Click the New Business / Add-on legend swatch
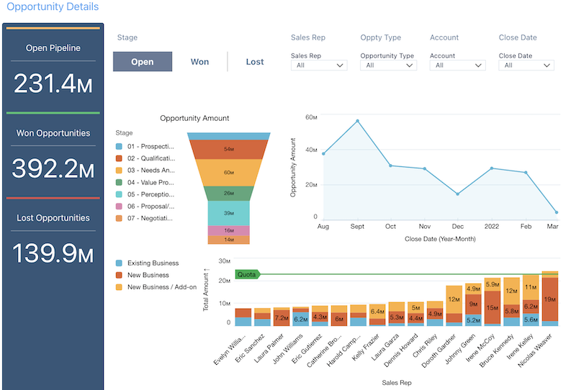 (x=119, y=287)
